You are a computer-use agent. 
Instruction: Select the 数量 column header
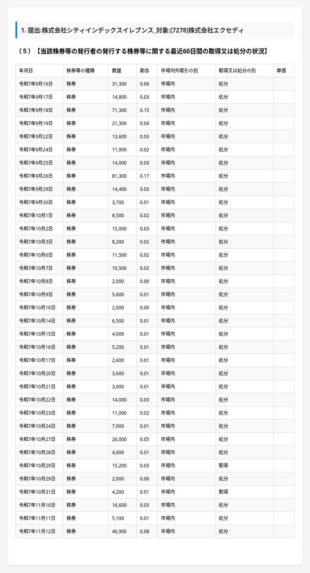click(x=117, y=71)
